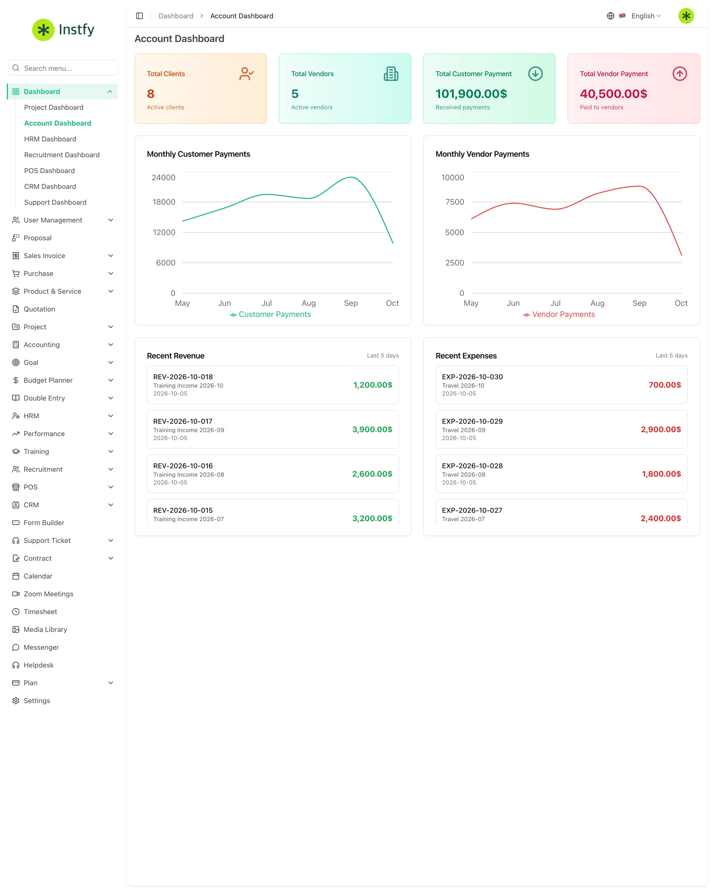Screen dimensions: 712x890
Task: Expand the HRM submenu chevron
Action: coord(111,416)
